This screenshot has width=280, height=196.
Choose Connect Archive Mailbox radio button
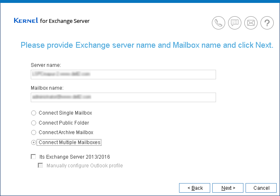pyautogui.click(x=34, y=132)
